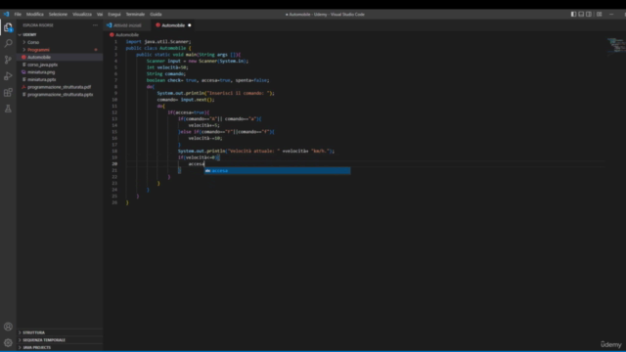Click the Automobile breadcrumb item
Image resolution: width=626 pixels, height=352 pixels.
pyautogui.click(x=124, y=35)
